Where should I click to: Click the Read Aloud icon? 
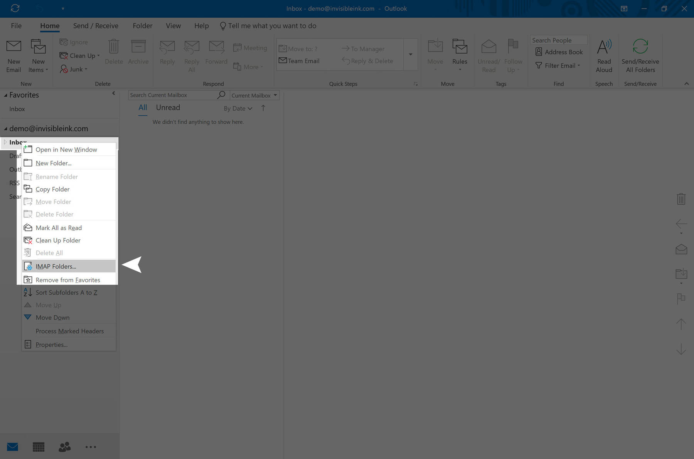(604, 47)
